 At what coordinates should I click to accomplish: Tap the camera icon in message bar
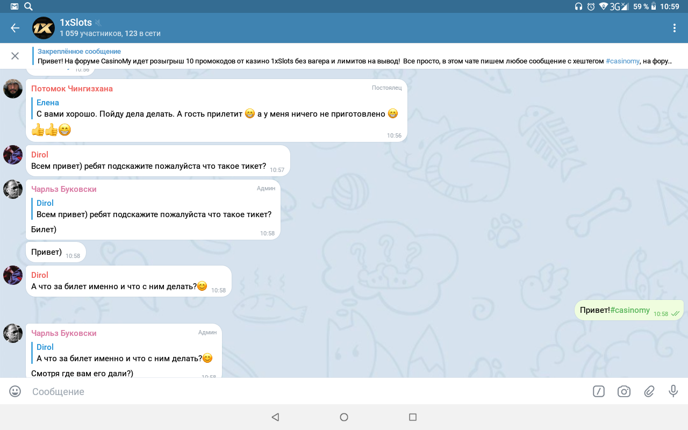coord(624,391)
